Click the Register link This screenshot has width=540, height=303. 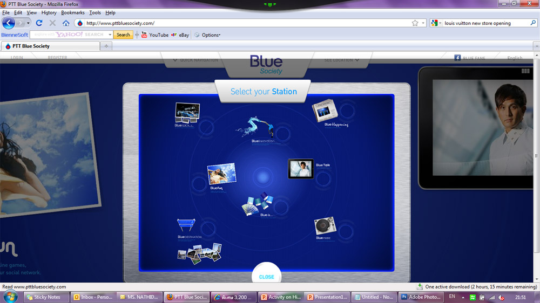pyautogui.click(x=57, y=58)
